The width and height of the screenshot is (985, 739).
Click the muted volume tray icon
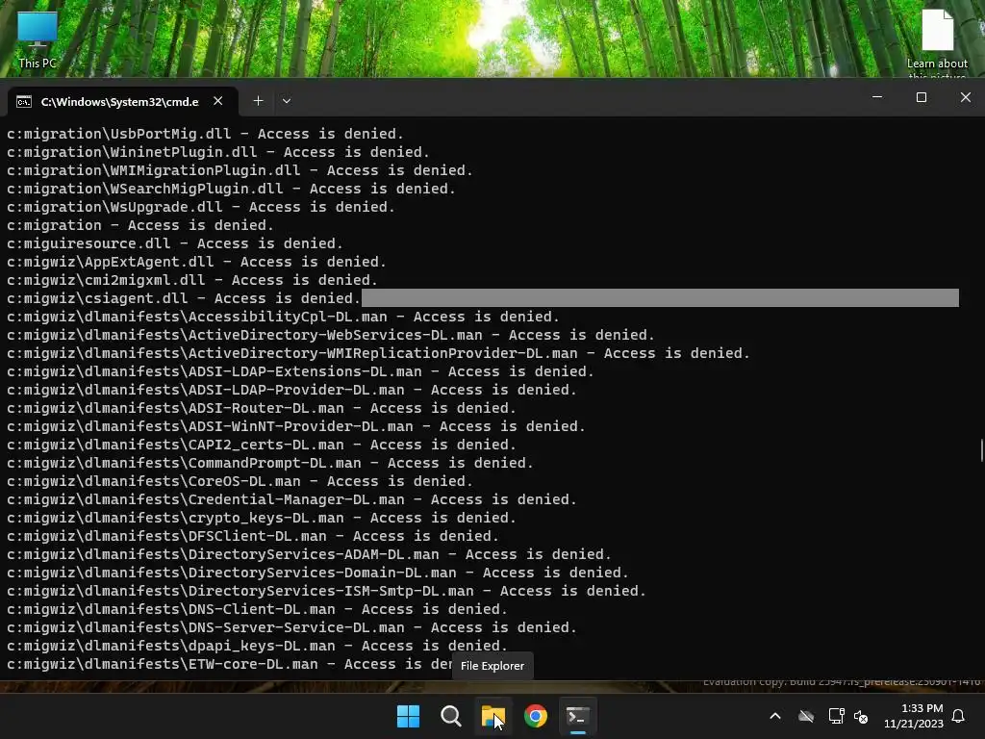(x=861, y=716)
